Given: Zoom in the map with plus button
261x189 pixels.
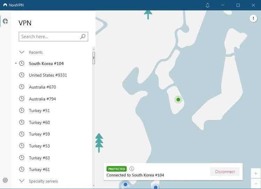Looking at the screenshot, I should 256,173.
